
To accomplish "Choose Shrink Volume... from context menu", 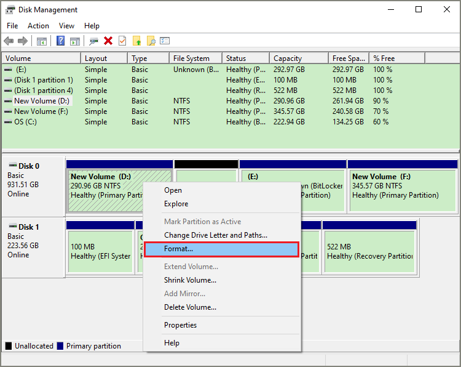I will tap(223, 280).
